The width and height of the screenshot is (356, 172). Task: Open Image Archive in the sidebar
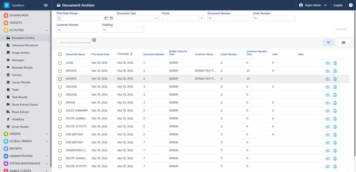tap(21, 53)
